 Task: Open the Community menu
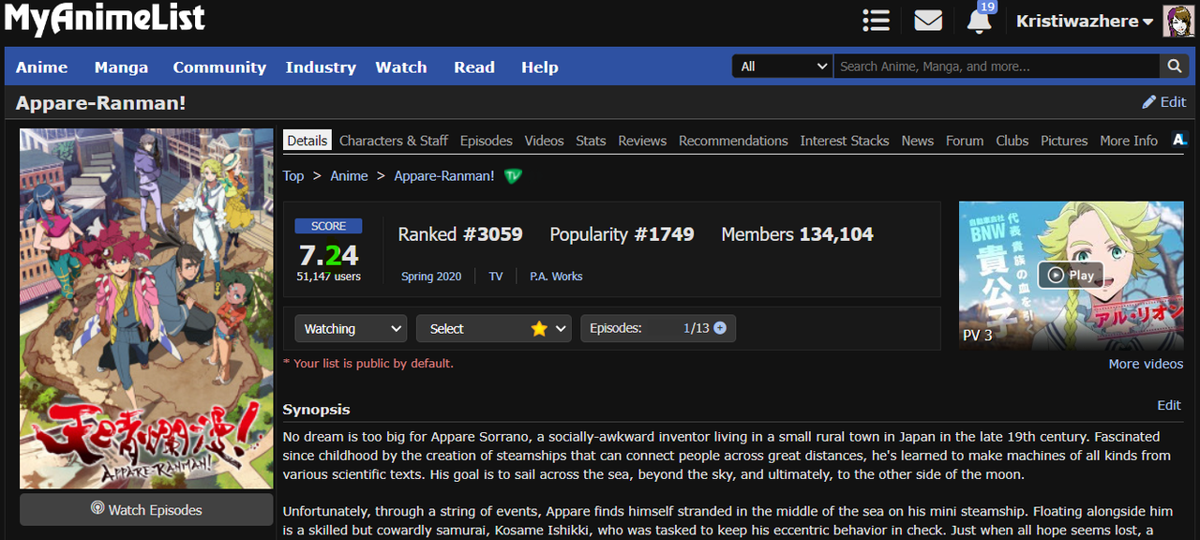[x=219, y=67]
